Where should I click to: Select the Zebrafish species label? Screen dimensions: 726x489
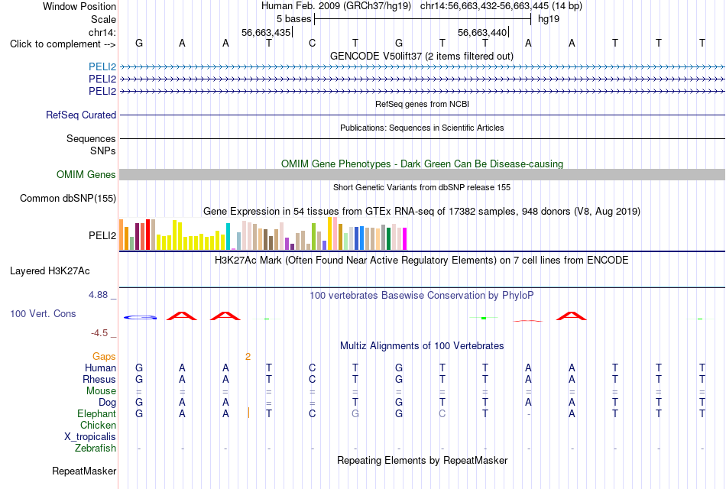tap(96, 448)
